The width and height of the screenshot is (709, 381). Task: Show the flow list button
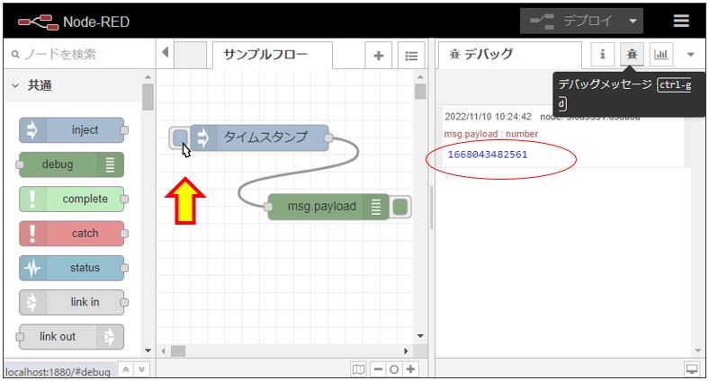tap(410, 56)
